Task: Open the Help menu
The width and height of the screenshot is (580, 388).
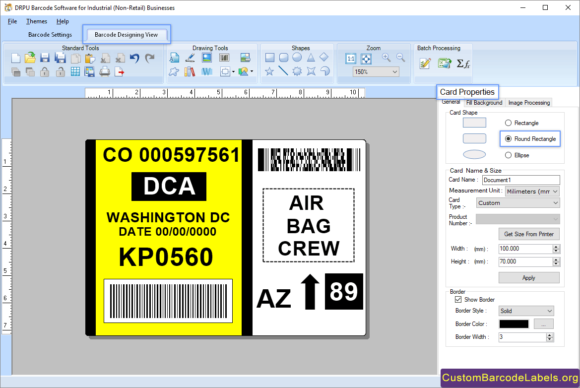Action: 63,21
